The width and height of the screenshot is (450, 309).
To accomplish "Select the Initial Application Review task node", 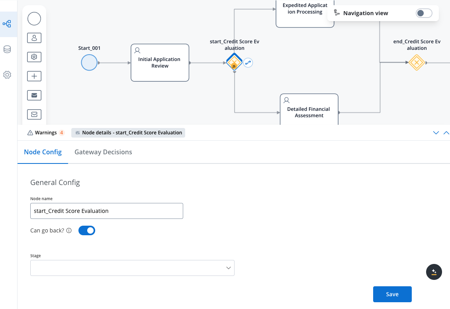I will 160,63.
